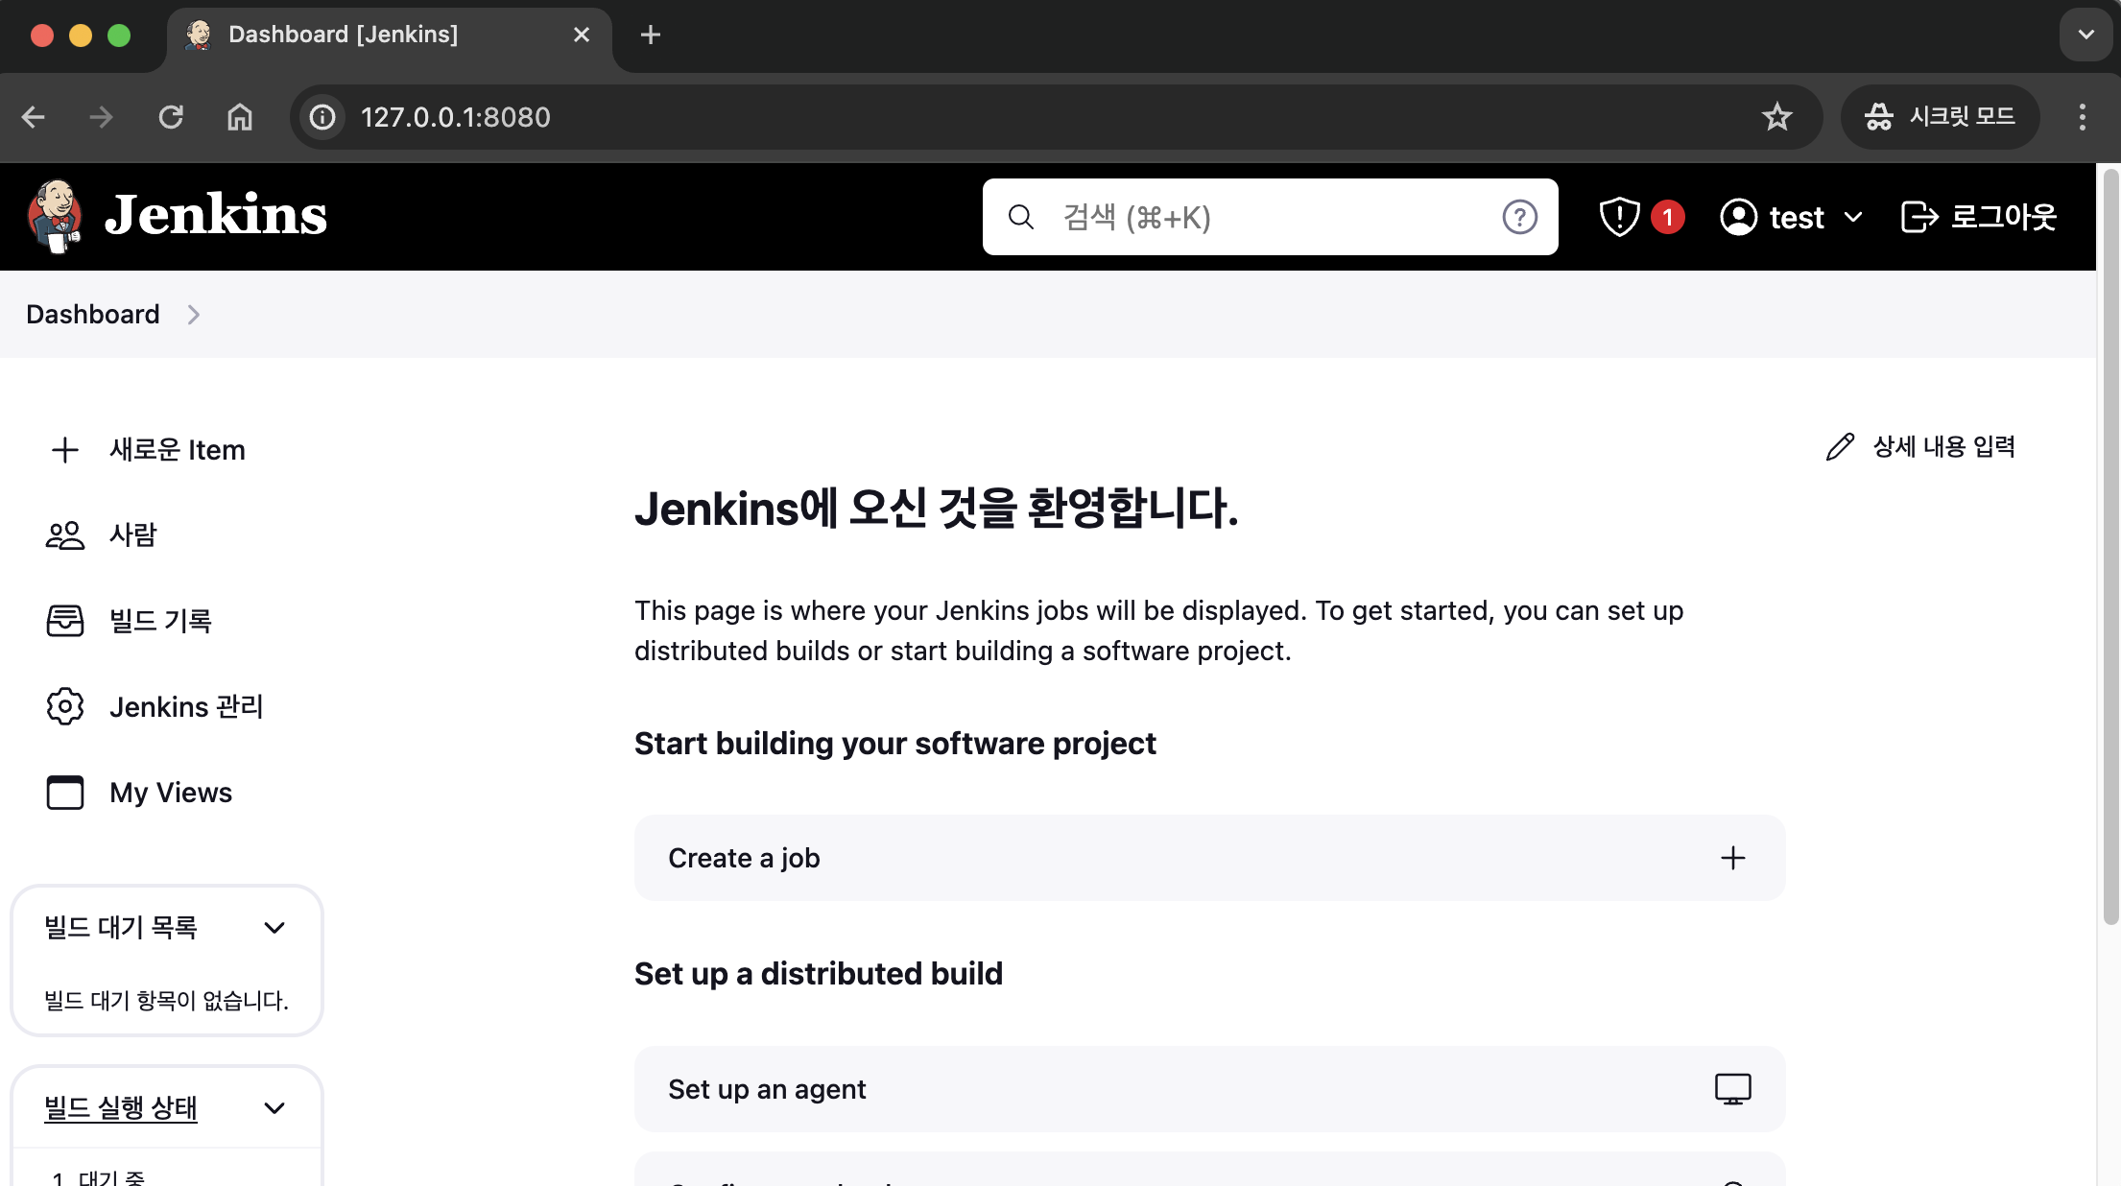This screenshot has width=2121, height=1186.
Task: Click the logout arrow icon
Action: (1919, 217)
